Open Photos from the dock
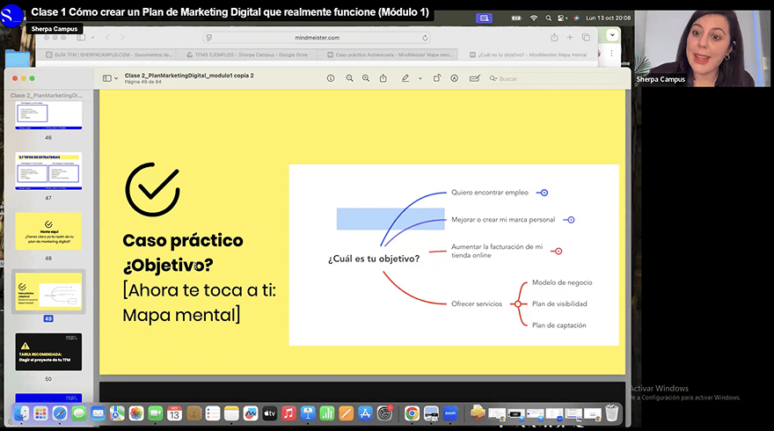774x431 pixels. point(136,413)
